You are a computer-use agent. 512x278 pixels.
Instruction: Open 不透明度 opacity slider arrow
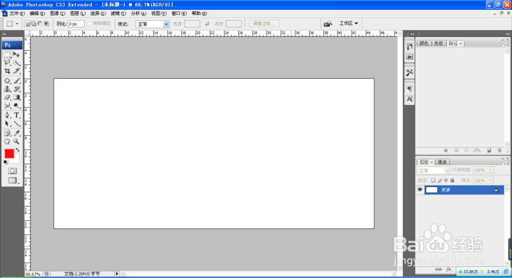tap(490, 170)
